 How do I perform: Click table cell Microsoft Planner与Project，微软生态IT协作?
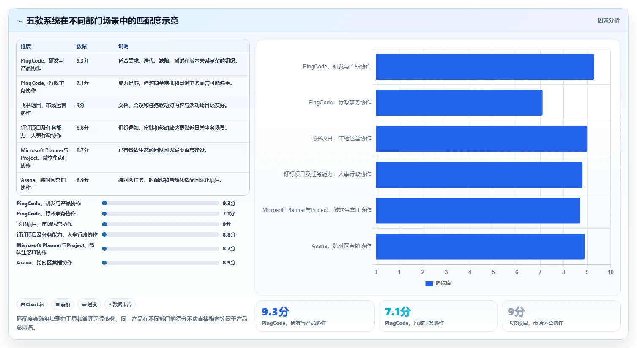click(44, 158)
